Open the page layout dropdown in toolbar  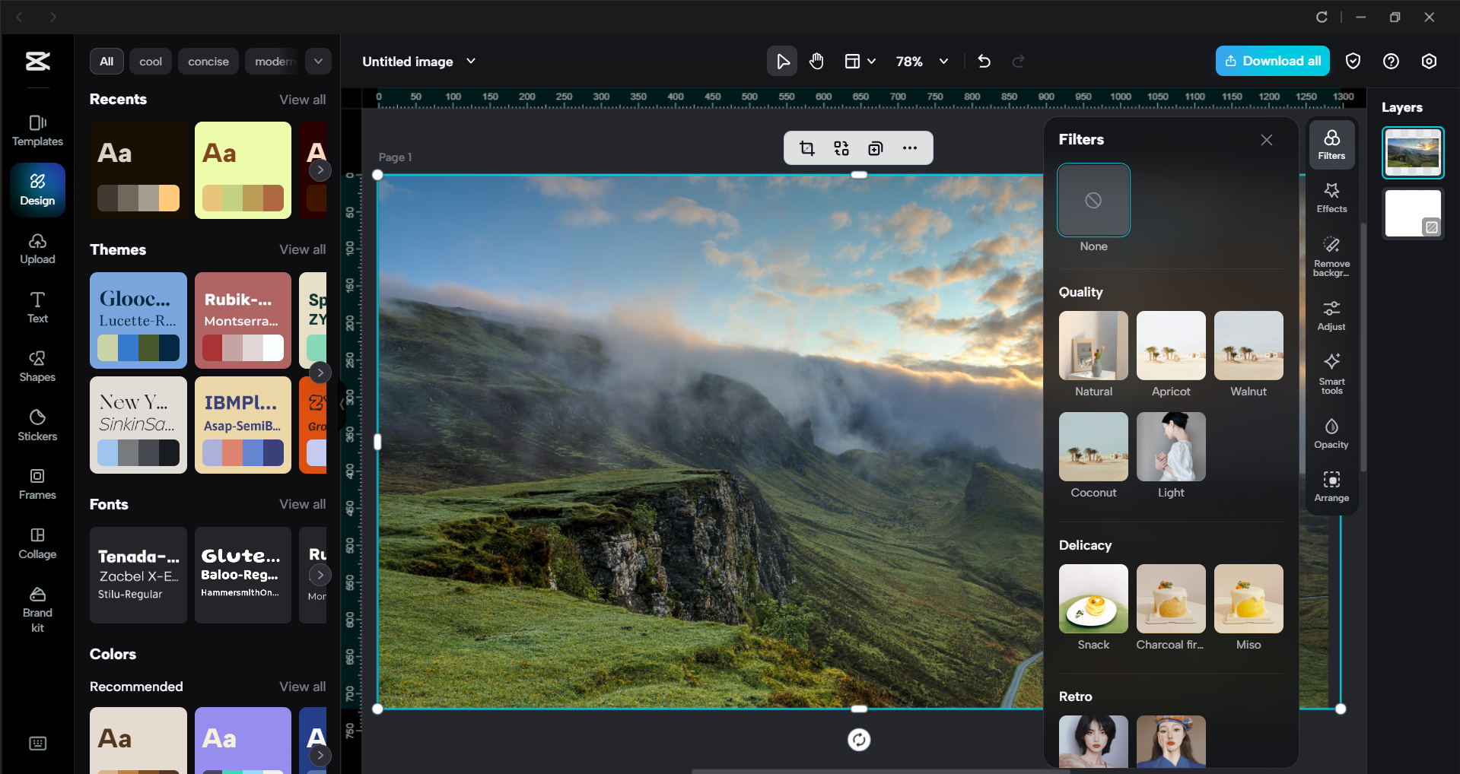pos(860,61)
